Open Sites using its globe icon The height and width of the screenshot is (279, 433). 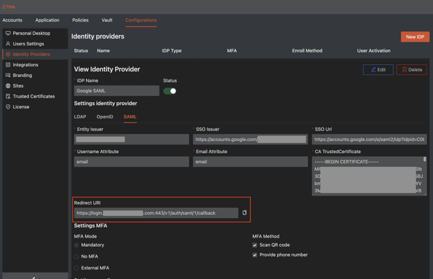pos(8,86)
